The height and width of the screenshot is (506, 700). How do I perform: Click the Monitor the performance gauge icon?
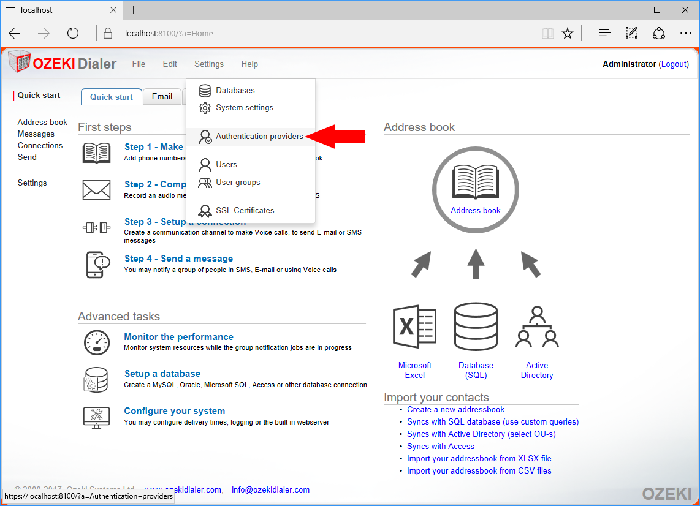pos(96,342)
